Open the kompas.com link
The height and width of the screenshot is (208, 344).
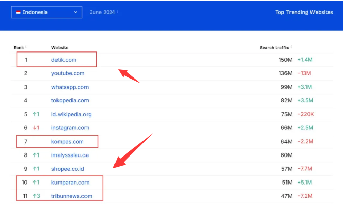click(x=67, y=141)
